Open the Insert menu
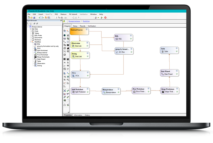This screenshot has width=213, height=143. tap(41, 14)
